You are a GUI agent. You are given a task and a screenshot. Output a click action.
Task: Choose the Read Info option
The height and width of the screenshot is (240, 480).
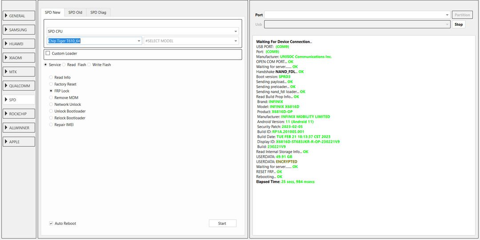pos(60,77)
